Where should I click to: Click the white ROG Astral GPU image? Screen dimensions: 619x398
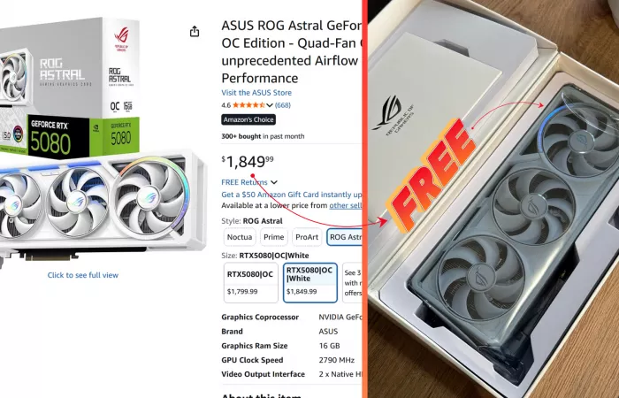tap(103, 205)
